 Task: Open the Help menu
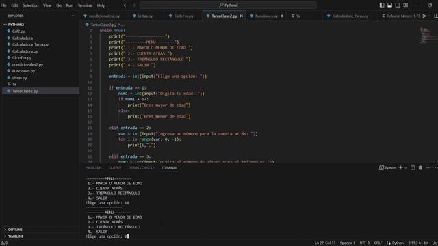(101, 5)
